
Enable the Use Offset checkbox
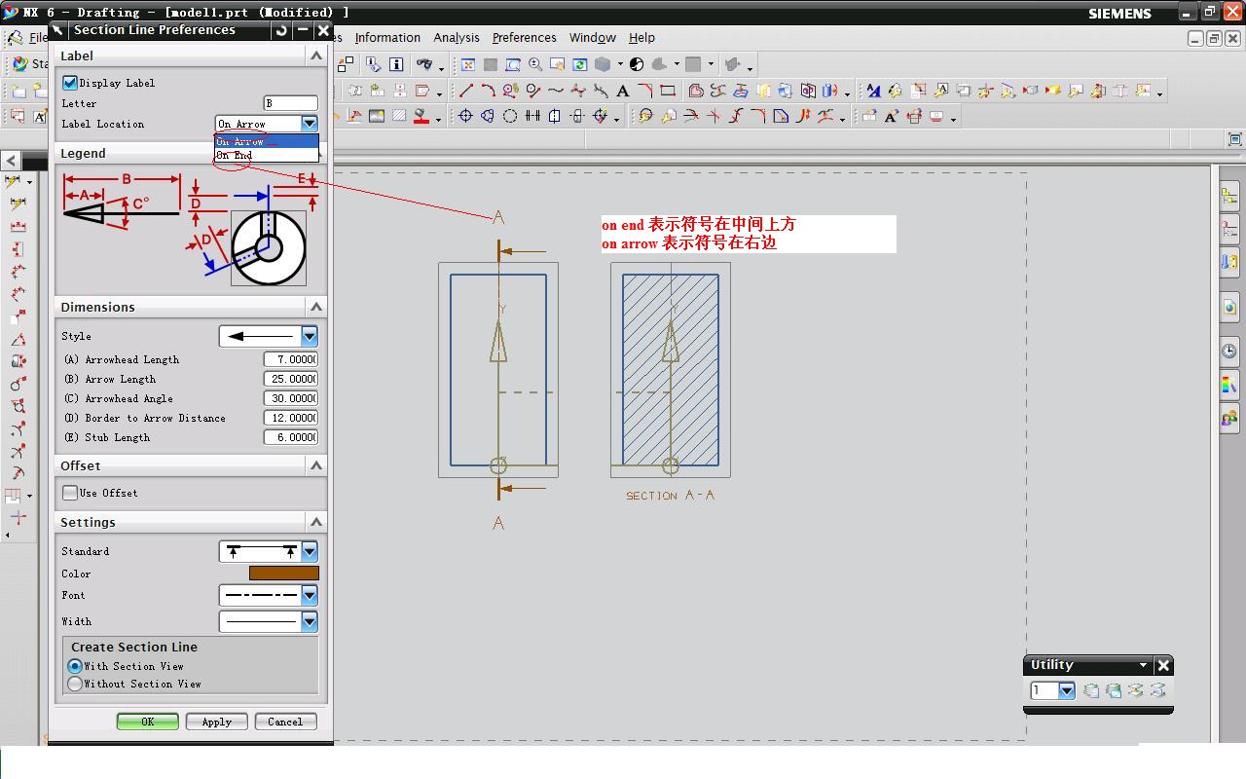(x=70, y=493)
